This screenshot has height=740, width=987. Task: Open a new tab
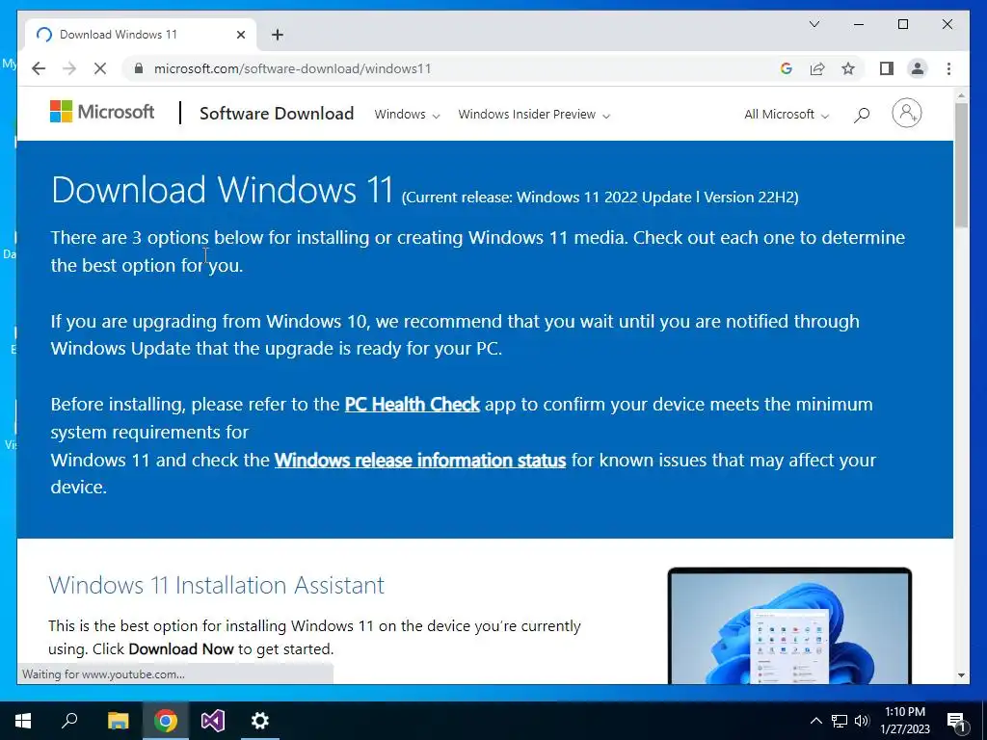[x=278, y=35]
